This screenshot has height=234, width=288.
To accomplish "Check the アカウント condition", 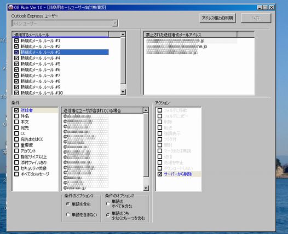I will tap(16, 151).
